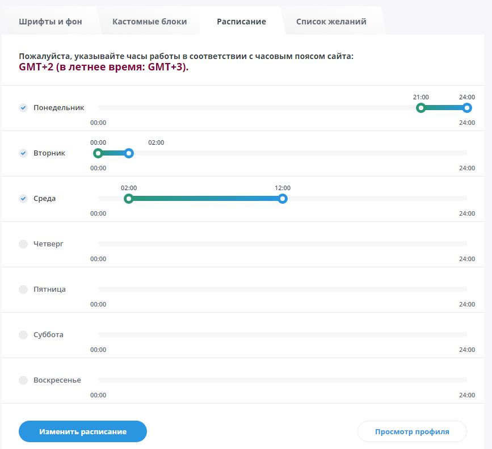This screenshot has height=449, width=492.
Task: Enable the Пятница checkbox
Action: [23, 289]
